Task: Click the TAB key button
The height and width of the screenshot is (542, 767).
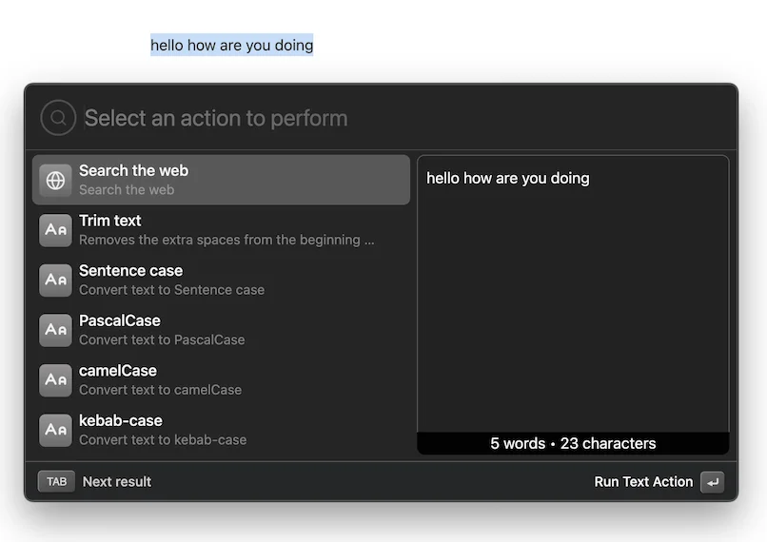Action: pos(56,481)
